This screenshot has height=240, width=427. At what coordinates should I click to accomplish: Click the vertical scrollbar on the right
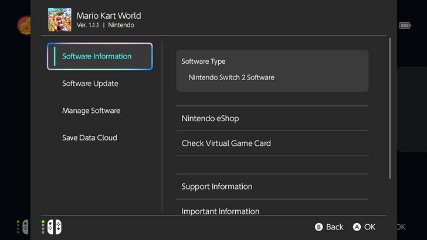390,108
